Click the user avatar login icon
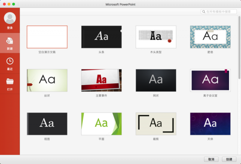The height and width of the screenshot is (164, 241). tap(10, 18)
